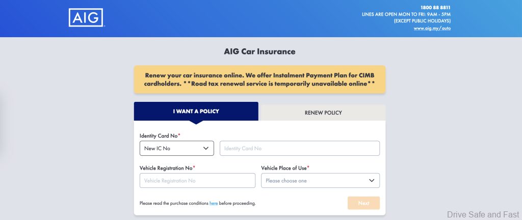Open the purchase conditions 'here' link
Viewport: 522px width, 220px height.
[214, 203]
